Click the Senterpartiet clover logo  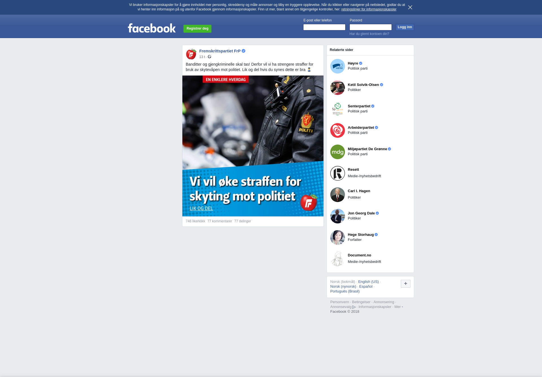338,109
